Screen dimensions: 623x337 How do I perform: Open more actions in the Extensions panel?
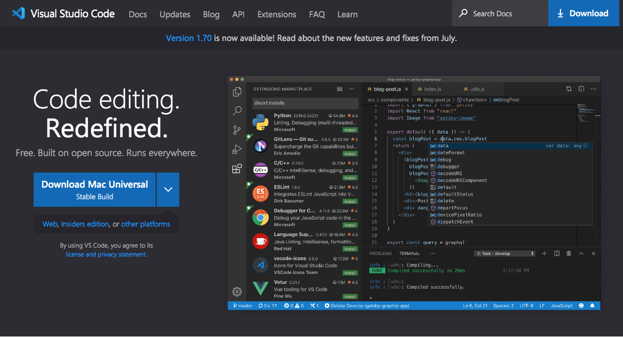click(x=352, y=88)
